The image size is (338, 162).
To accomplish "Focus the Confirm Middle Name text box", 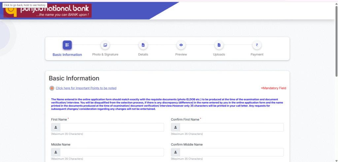I will pyautogui.click(x=231, y=152).
